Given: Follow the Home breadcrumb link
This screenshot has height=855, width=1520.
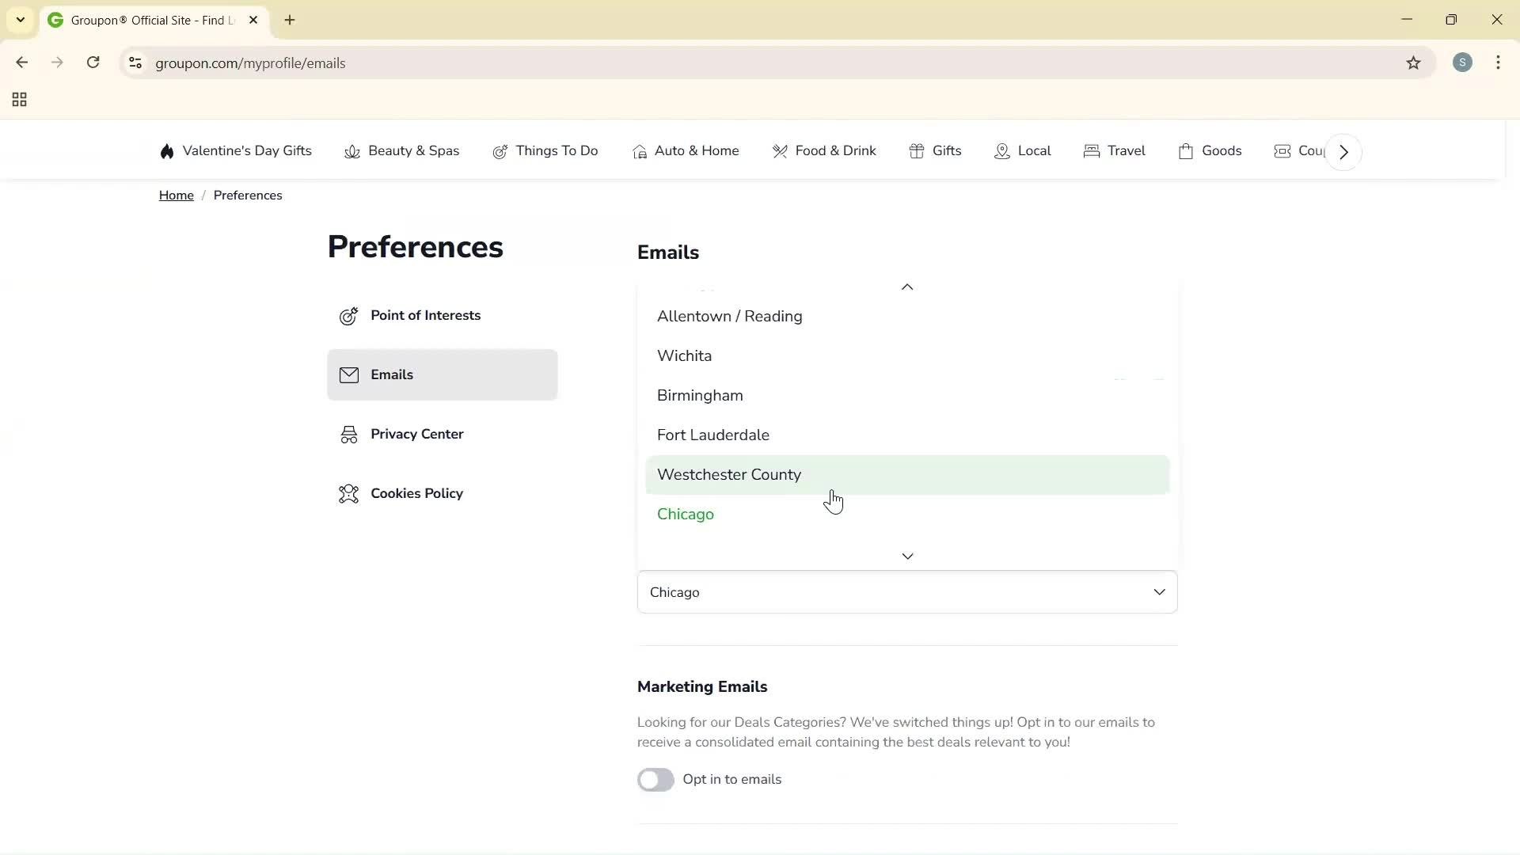Looking at the screenshot, I should [x=176, y=195].
